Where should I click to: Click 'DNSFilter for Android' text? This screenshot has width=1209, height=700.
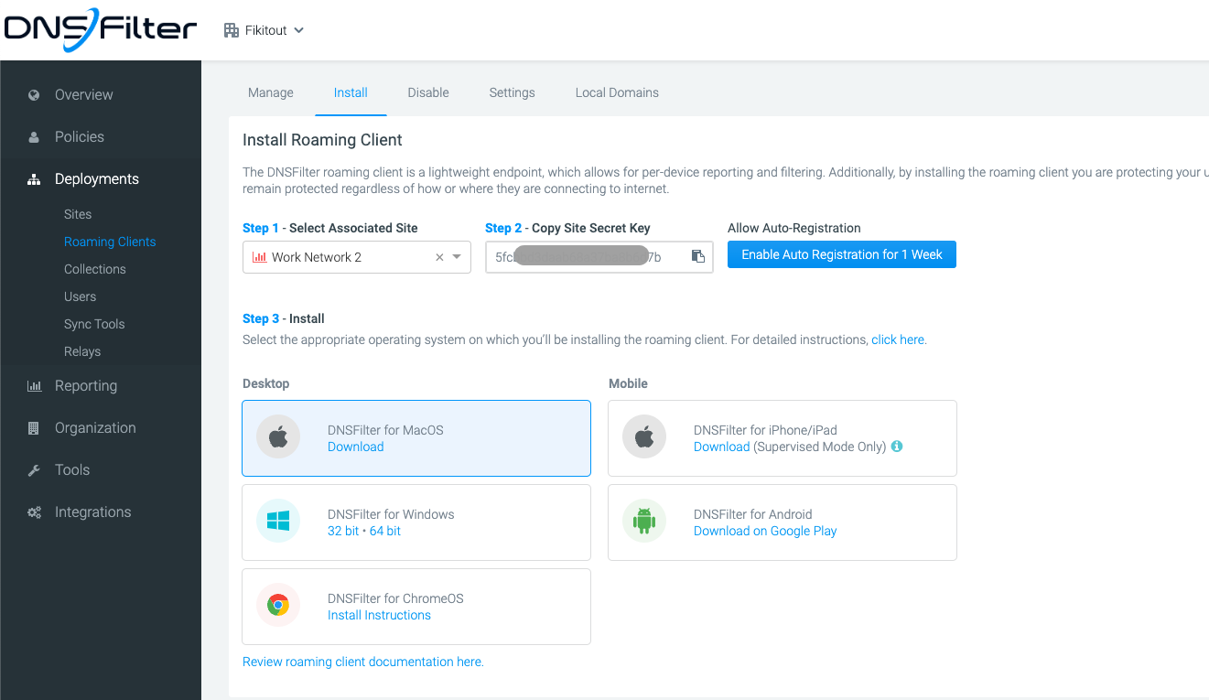pos(753,514)
